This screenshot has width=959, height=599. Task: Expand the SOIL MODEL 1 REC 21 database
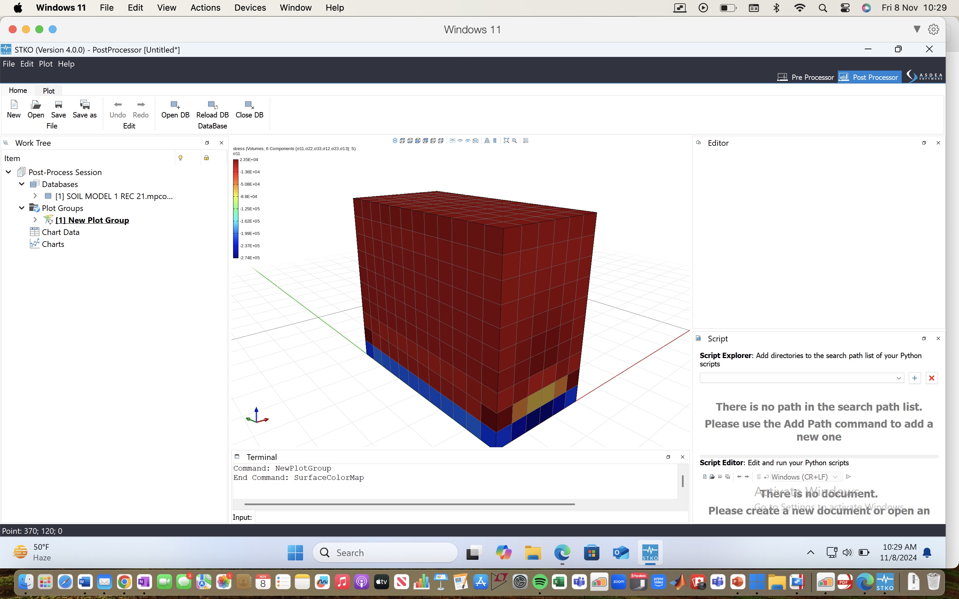click(35, 196)
